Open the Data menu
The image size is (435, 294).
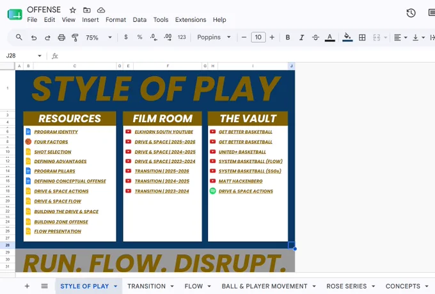(139, 20)
